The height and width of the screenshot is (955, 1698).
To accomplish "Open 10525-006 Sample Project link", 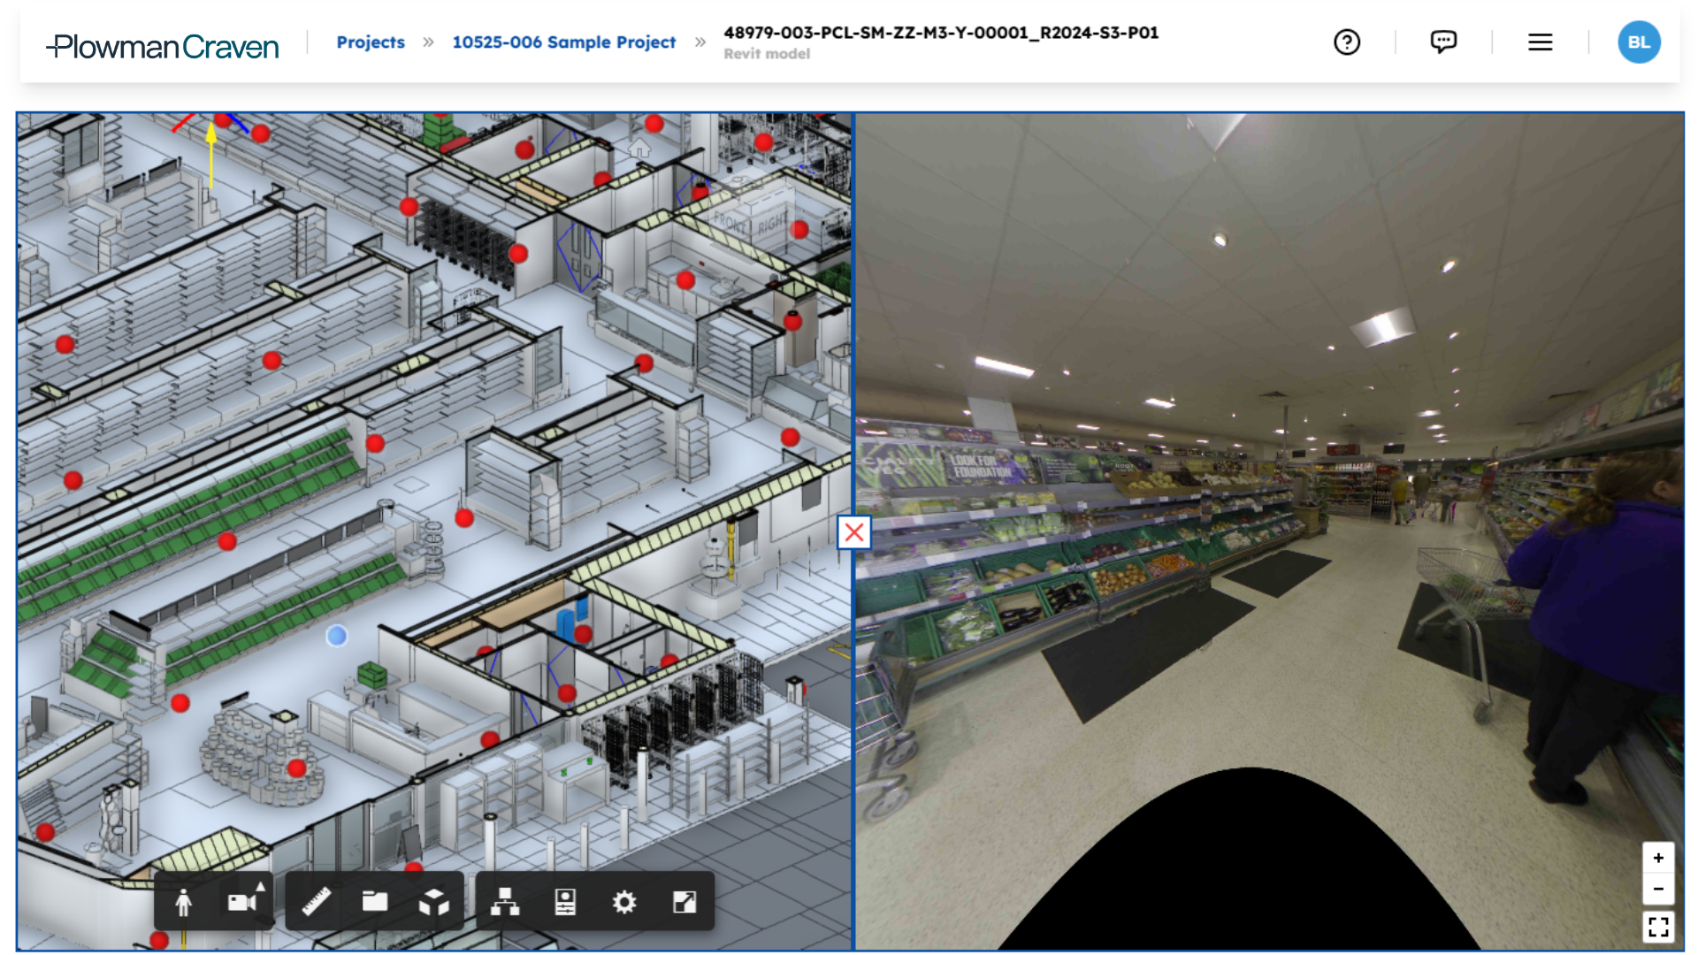I will pos(563,42).
